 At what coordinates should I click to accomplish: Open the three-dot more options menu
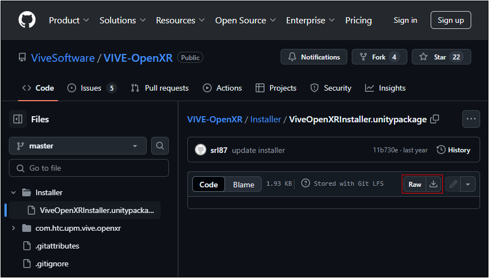click(x=471, y=119)
